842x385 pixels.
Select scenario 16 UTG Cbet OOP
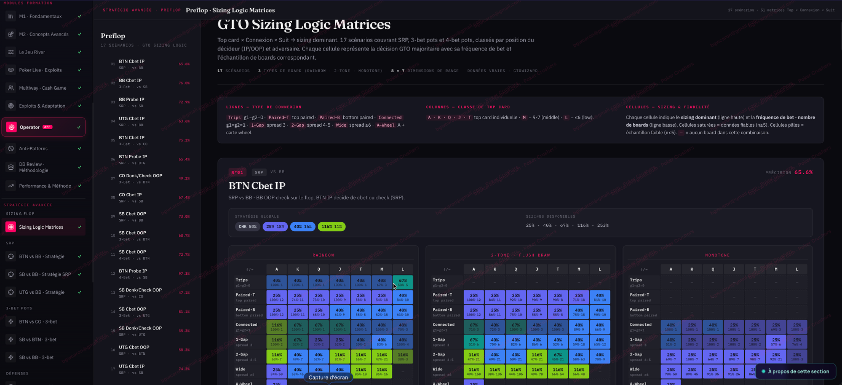150,350
